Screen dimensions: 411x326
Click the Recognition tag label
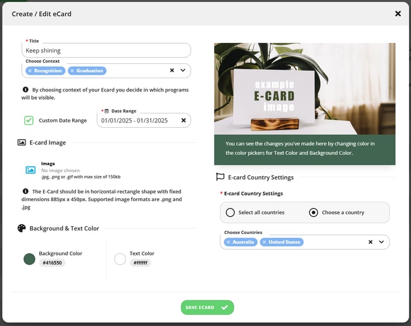click(48, 71)
